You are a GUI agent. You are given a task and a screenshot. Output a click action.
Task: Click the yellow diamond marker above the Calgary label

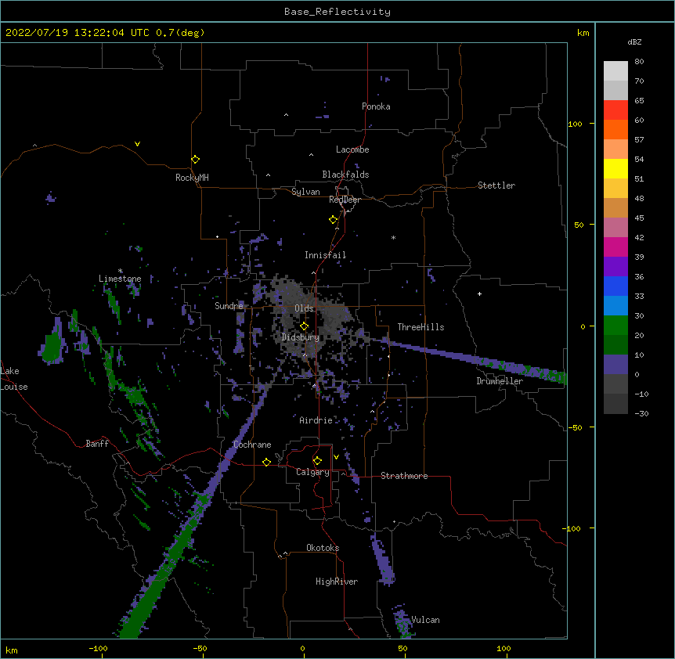coord(317,461)
